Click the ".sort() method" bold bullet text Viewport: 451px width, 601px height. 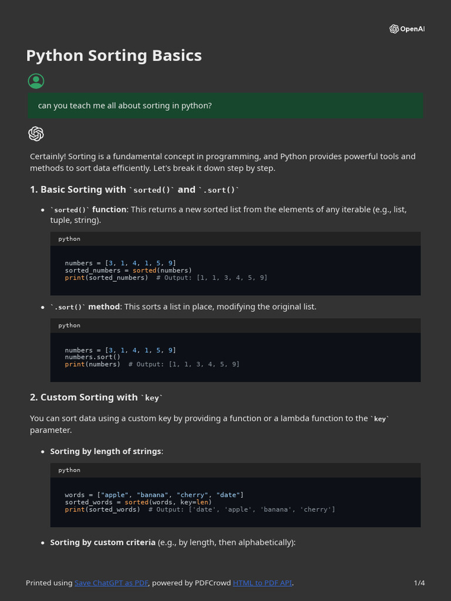point(85,307)
